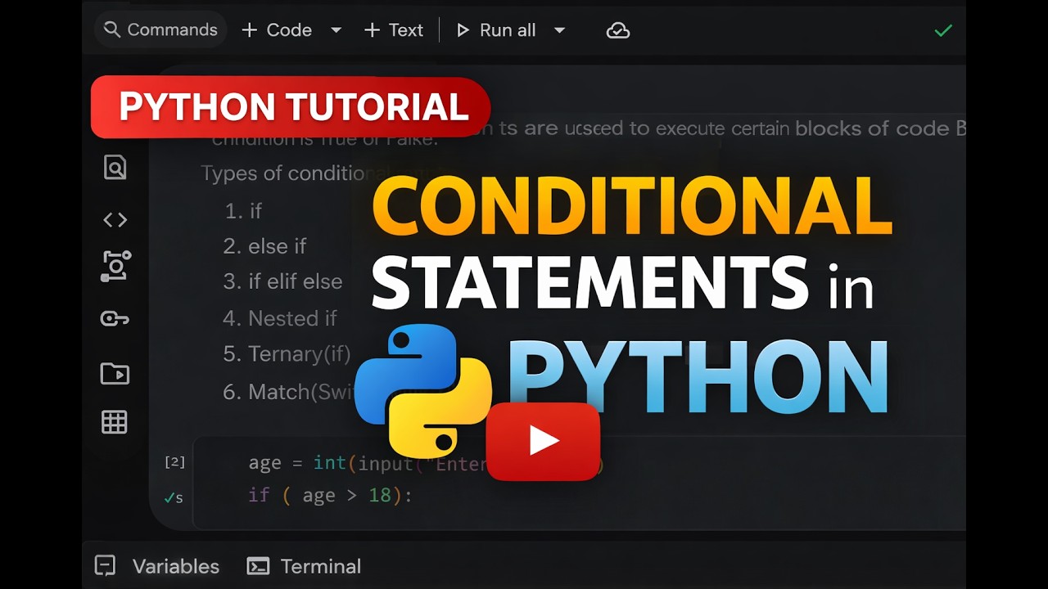This screenshot has height=589, width=1048.
Task: Click the Python Tutorial red badge
Action: (x=291, y=107)
